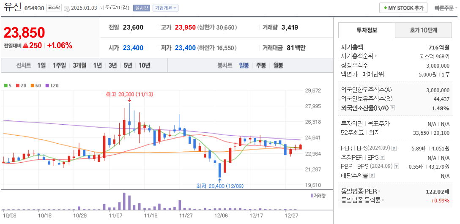Open the help icon for PER EPS(2024.09)
Screen dimensions: 460x224
click(x=394, y=148)
